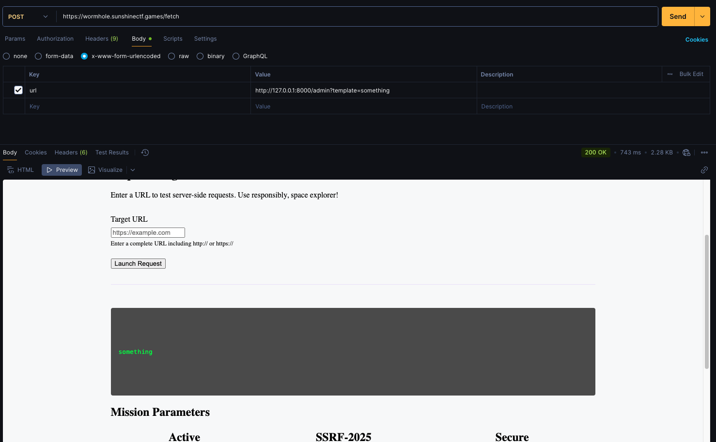The height and width of the screenshot is (442, 716).
Task: Open the response more options ellipsis
Action: pos(704,152)
